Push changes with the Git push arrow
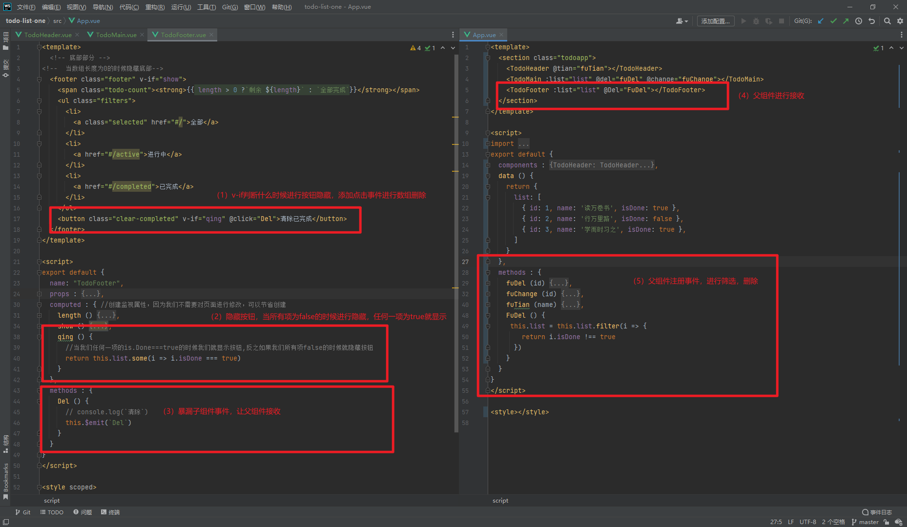The width and height of the screenshot is (907, 527). coord(845,21)
